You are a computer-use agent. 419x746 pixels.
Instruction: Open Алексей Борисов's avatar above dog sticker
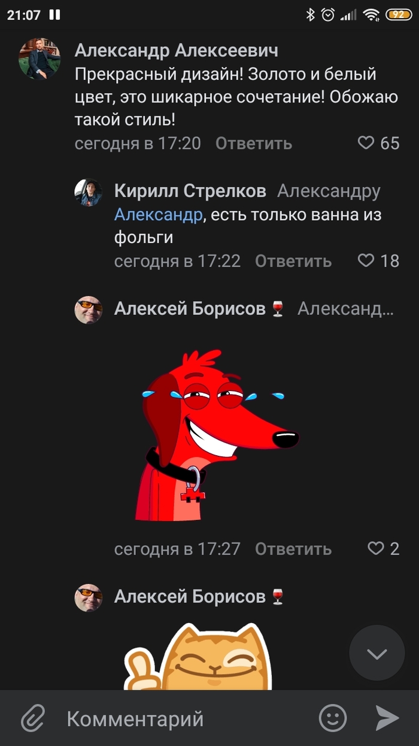click(x=89, y=310)
